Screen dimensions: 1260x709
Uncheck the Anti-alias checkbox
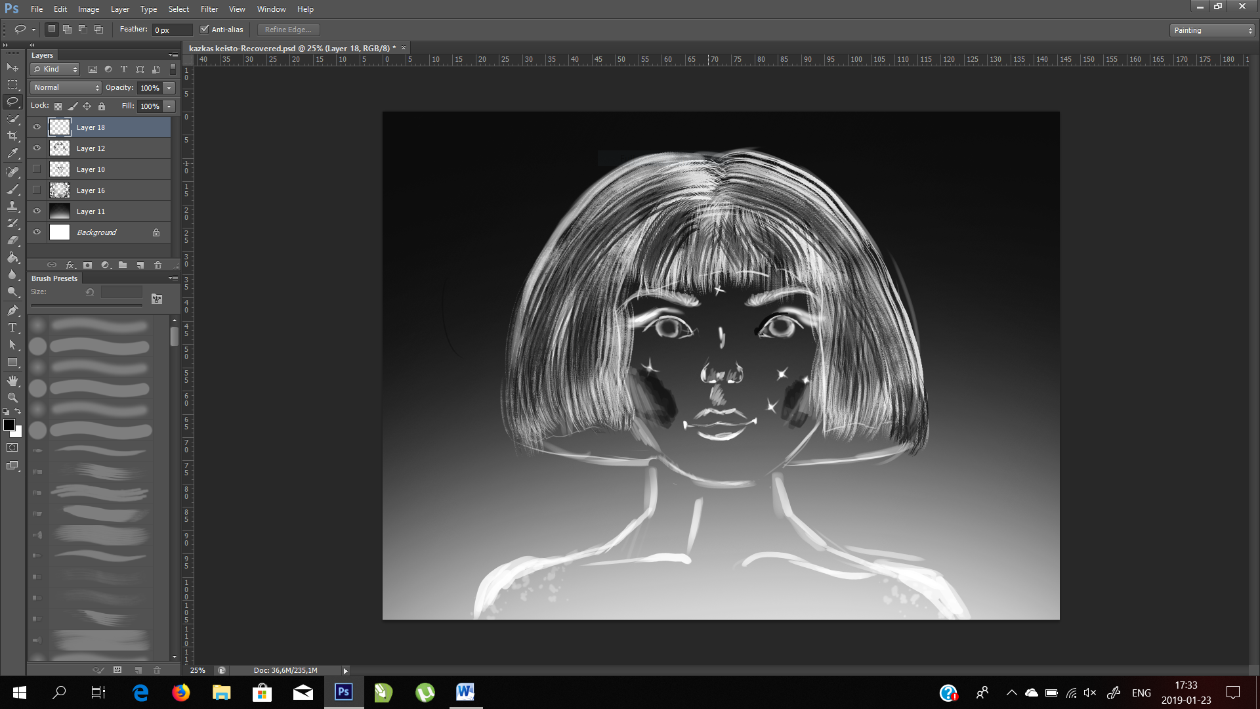click(205, 30)
